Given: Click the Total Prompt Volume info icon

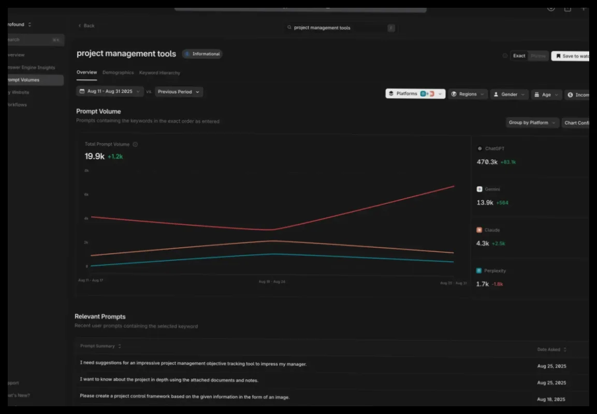Looking at the screenshot, I should [x=135, y=145].
